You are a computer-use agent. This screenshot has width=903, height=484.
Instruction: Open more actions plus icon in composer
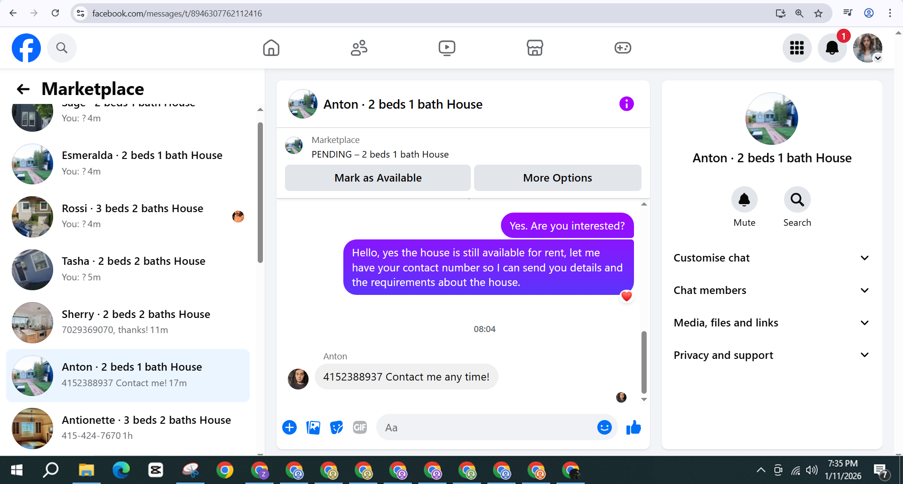pos(290,428)
